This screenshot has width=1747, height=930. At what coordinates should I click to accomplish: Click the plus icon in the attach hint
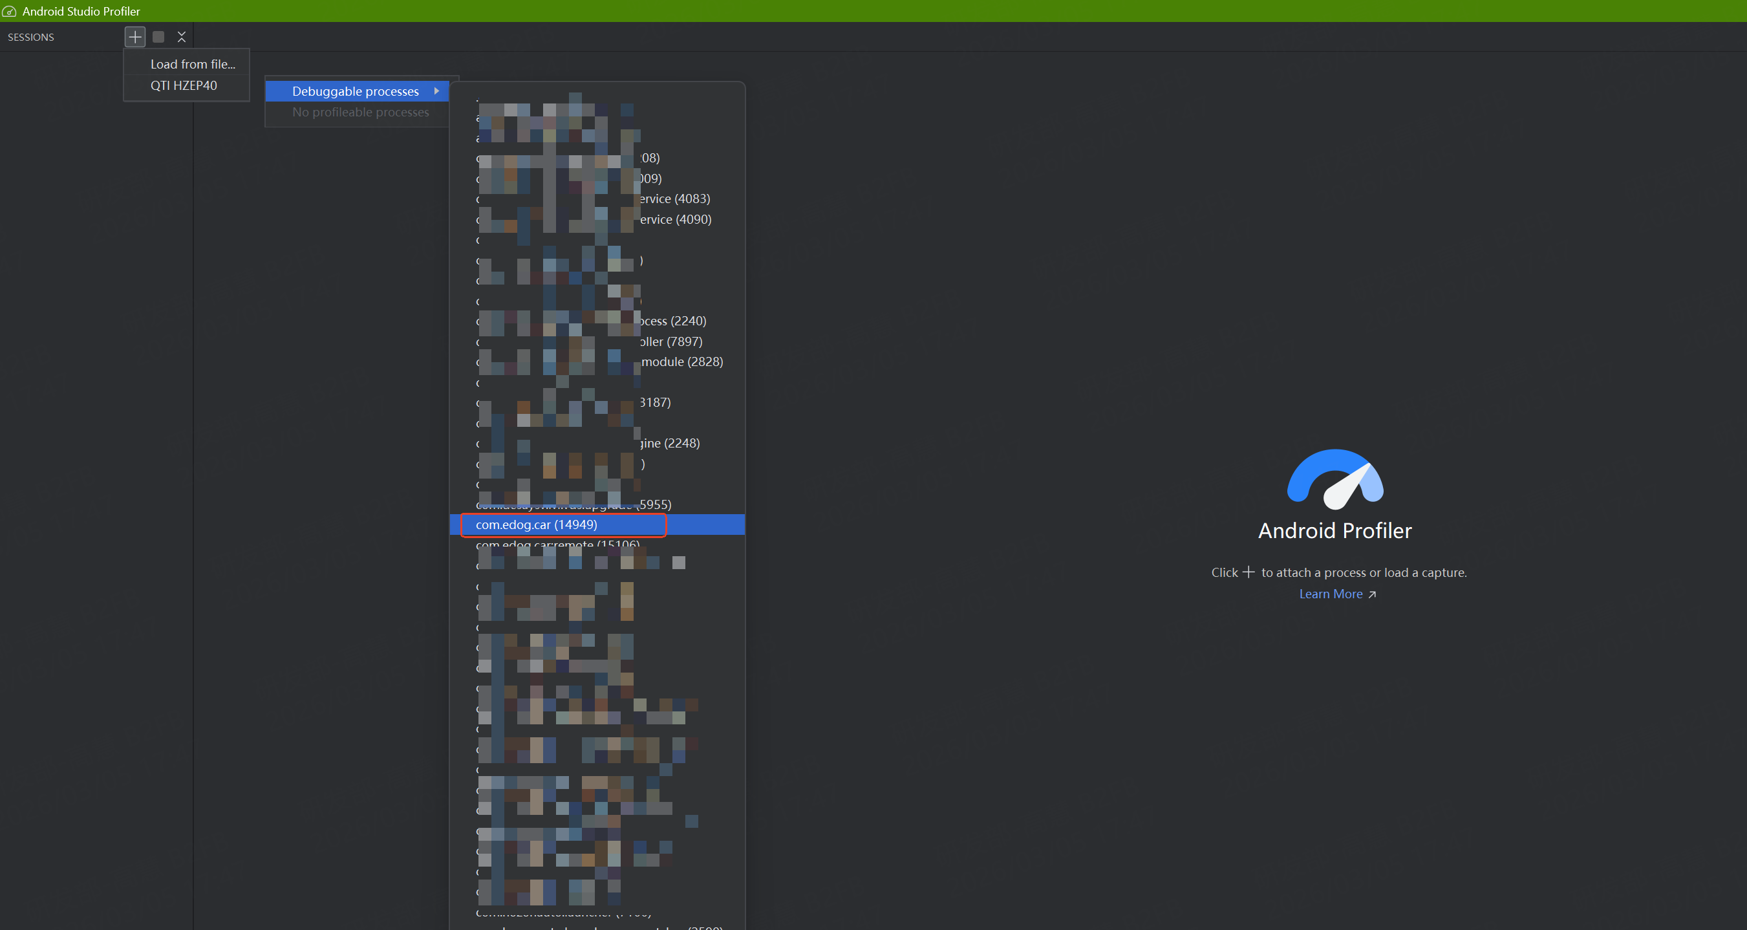coord(1248,572)
